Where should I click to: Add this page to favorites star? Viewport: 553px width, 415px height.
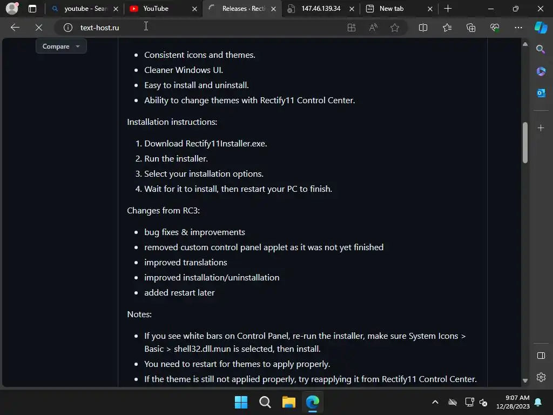coord(395,28)
